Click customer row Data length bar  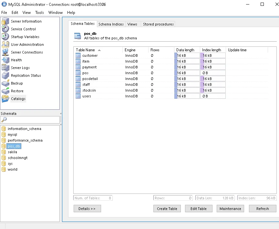point(187,55)
